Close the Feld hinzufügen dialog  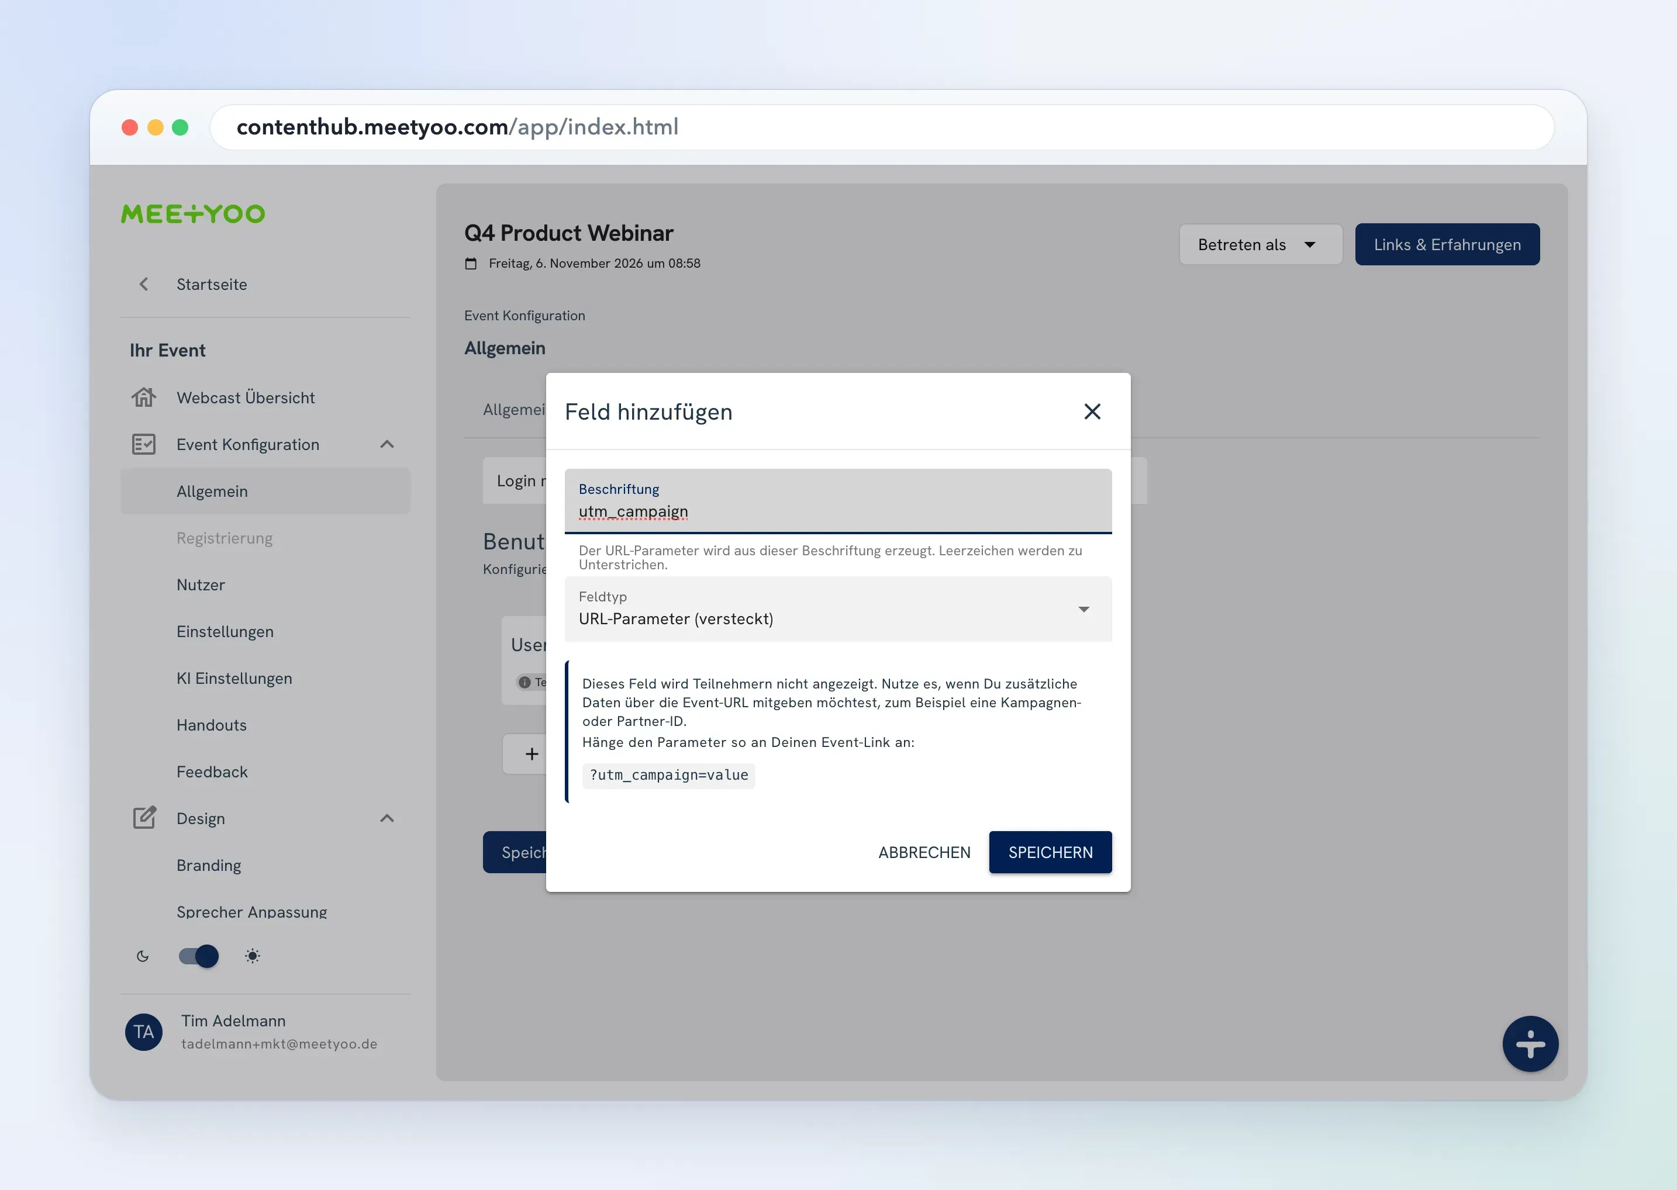1092,412
